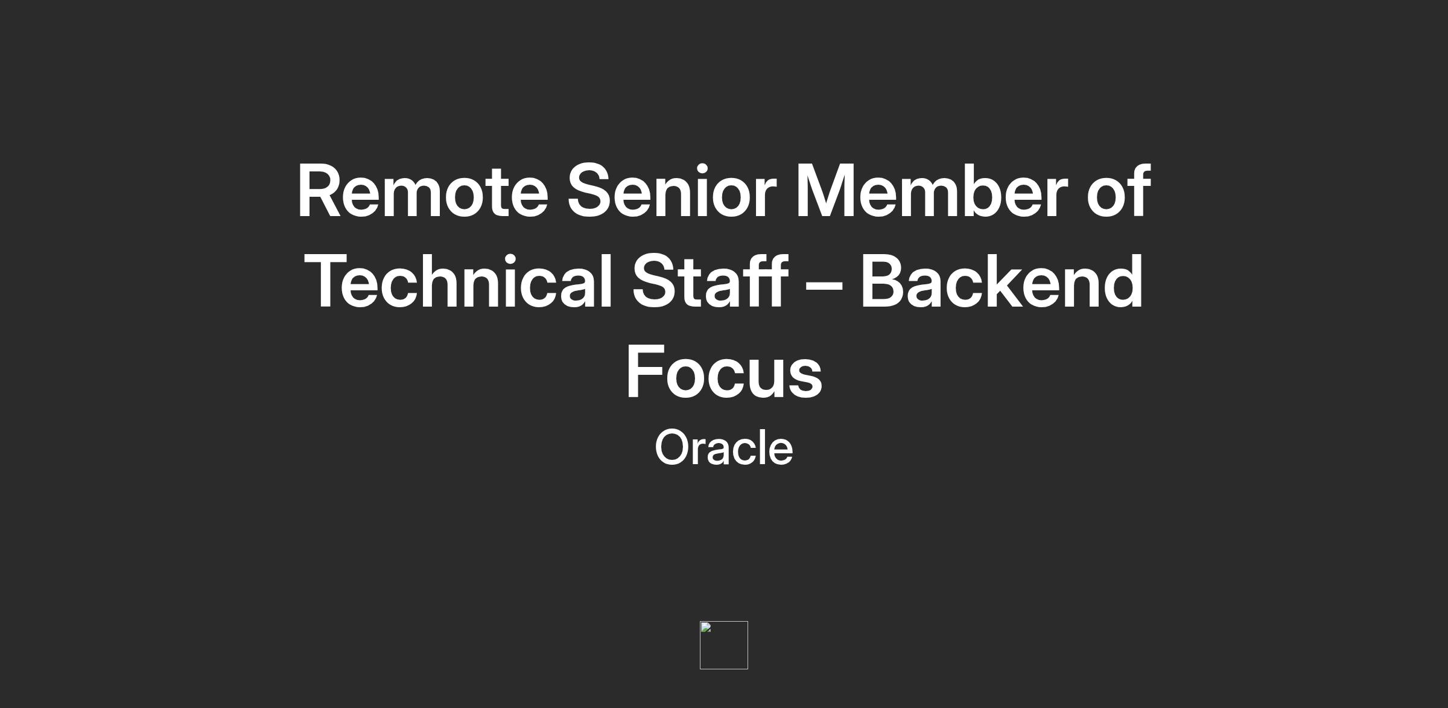Click the word "Remote" in the title
The image size is (1448, 708).
[x=422, y=191]
